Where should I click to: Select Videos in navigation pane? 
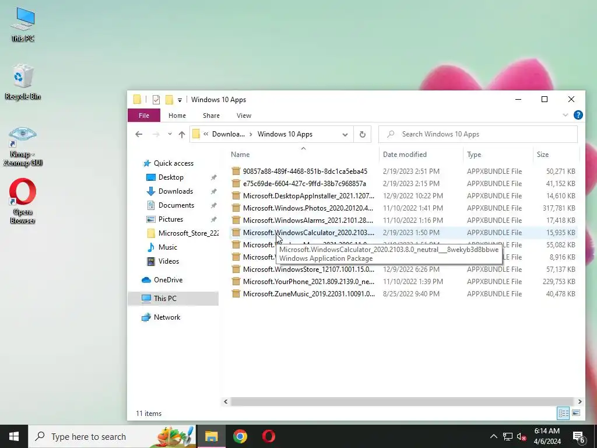click(x=168, y=261)
